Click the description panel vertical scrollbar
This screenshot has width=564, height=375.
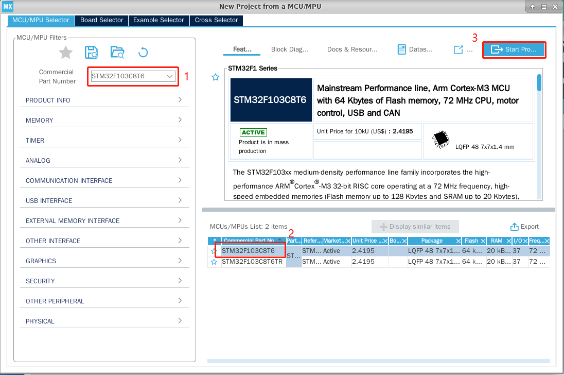point(539,83)
